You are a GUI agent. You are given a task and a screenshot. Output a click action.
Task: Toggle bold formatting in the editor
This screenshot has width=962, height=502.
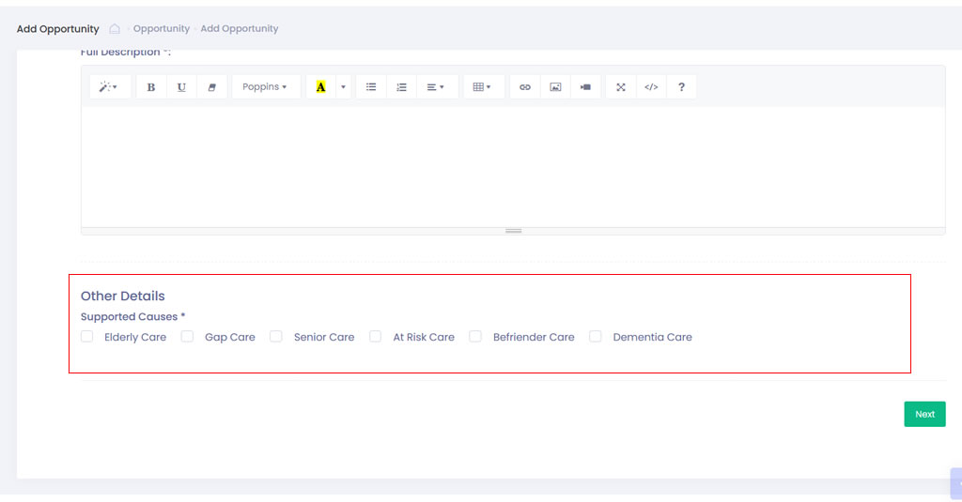(151, 87)
